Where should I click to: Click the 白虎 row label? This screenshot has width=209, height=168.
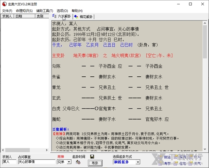[56, 109]
